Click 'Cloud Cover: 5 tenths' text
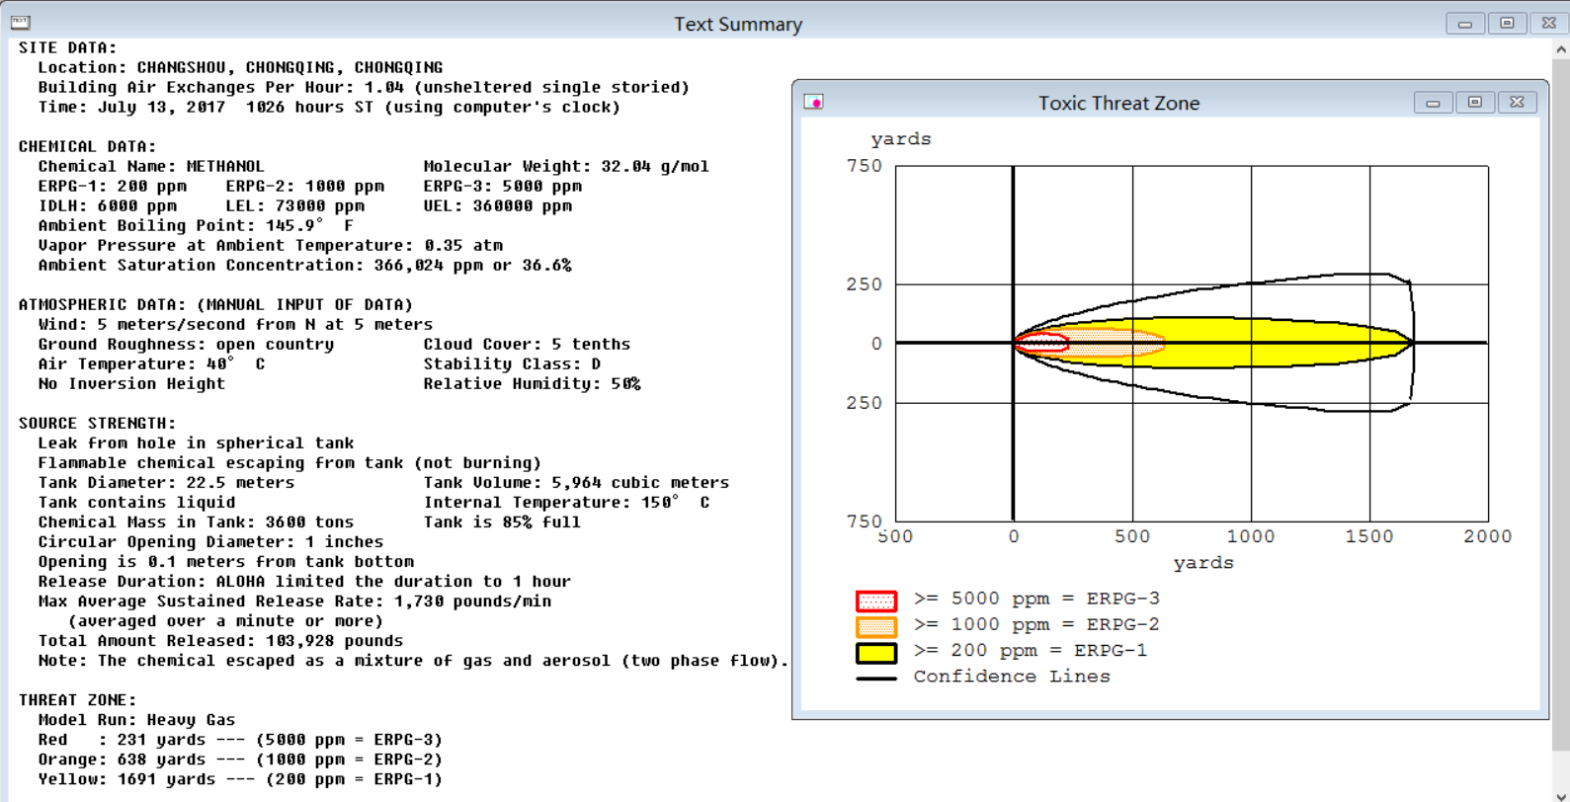1570x802 pixels. [527, 344]
